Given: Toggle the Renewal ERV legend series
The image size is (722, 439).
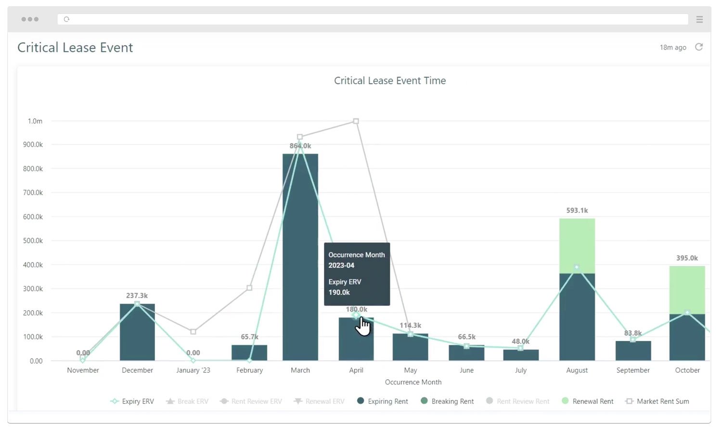Looking at the screenshot, I should tap(319, 401).
